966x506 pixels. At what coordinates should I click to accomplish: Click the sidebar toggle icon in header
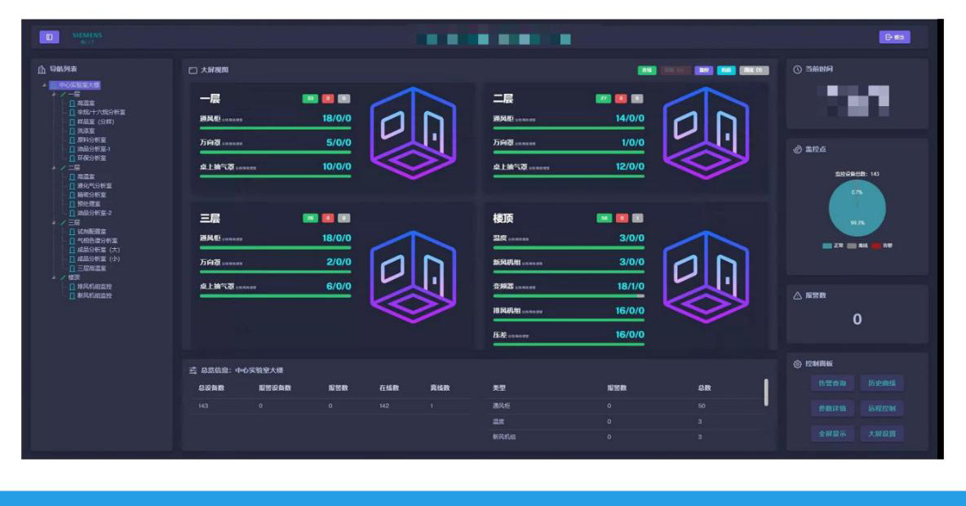click(50, 37)
